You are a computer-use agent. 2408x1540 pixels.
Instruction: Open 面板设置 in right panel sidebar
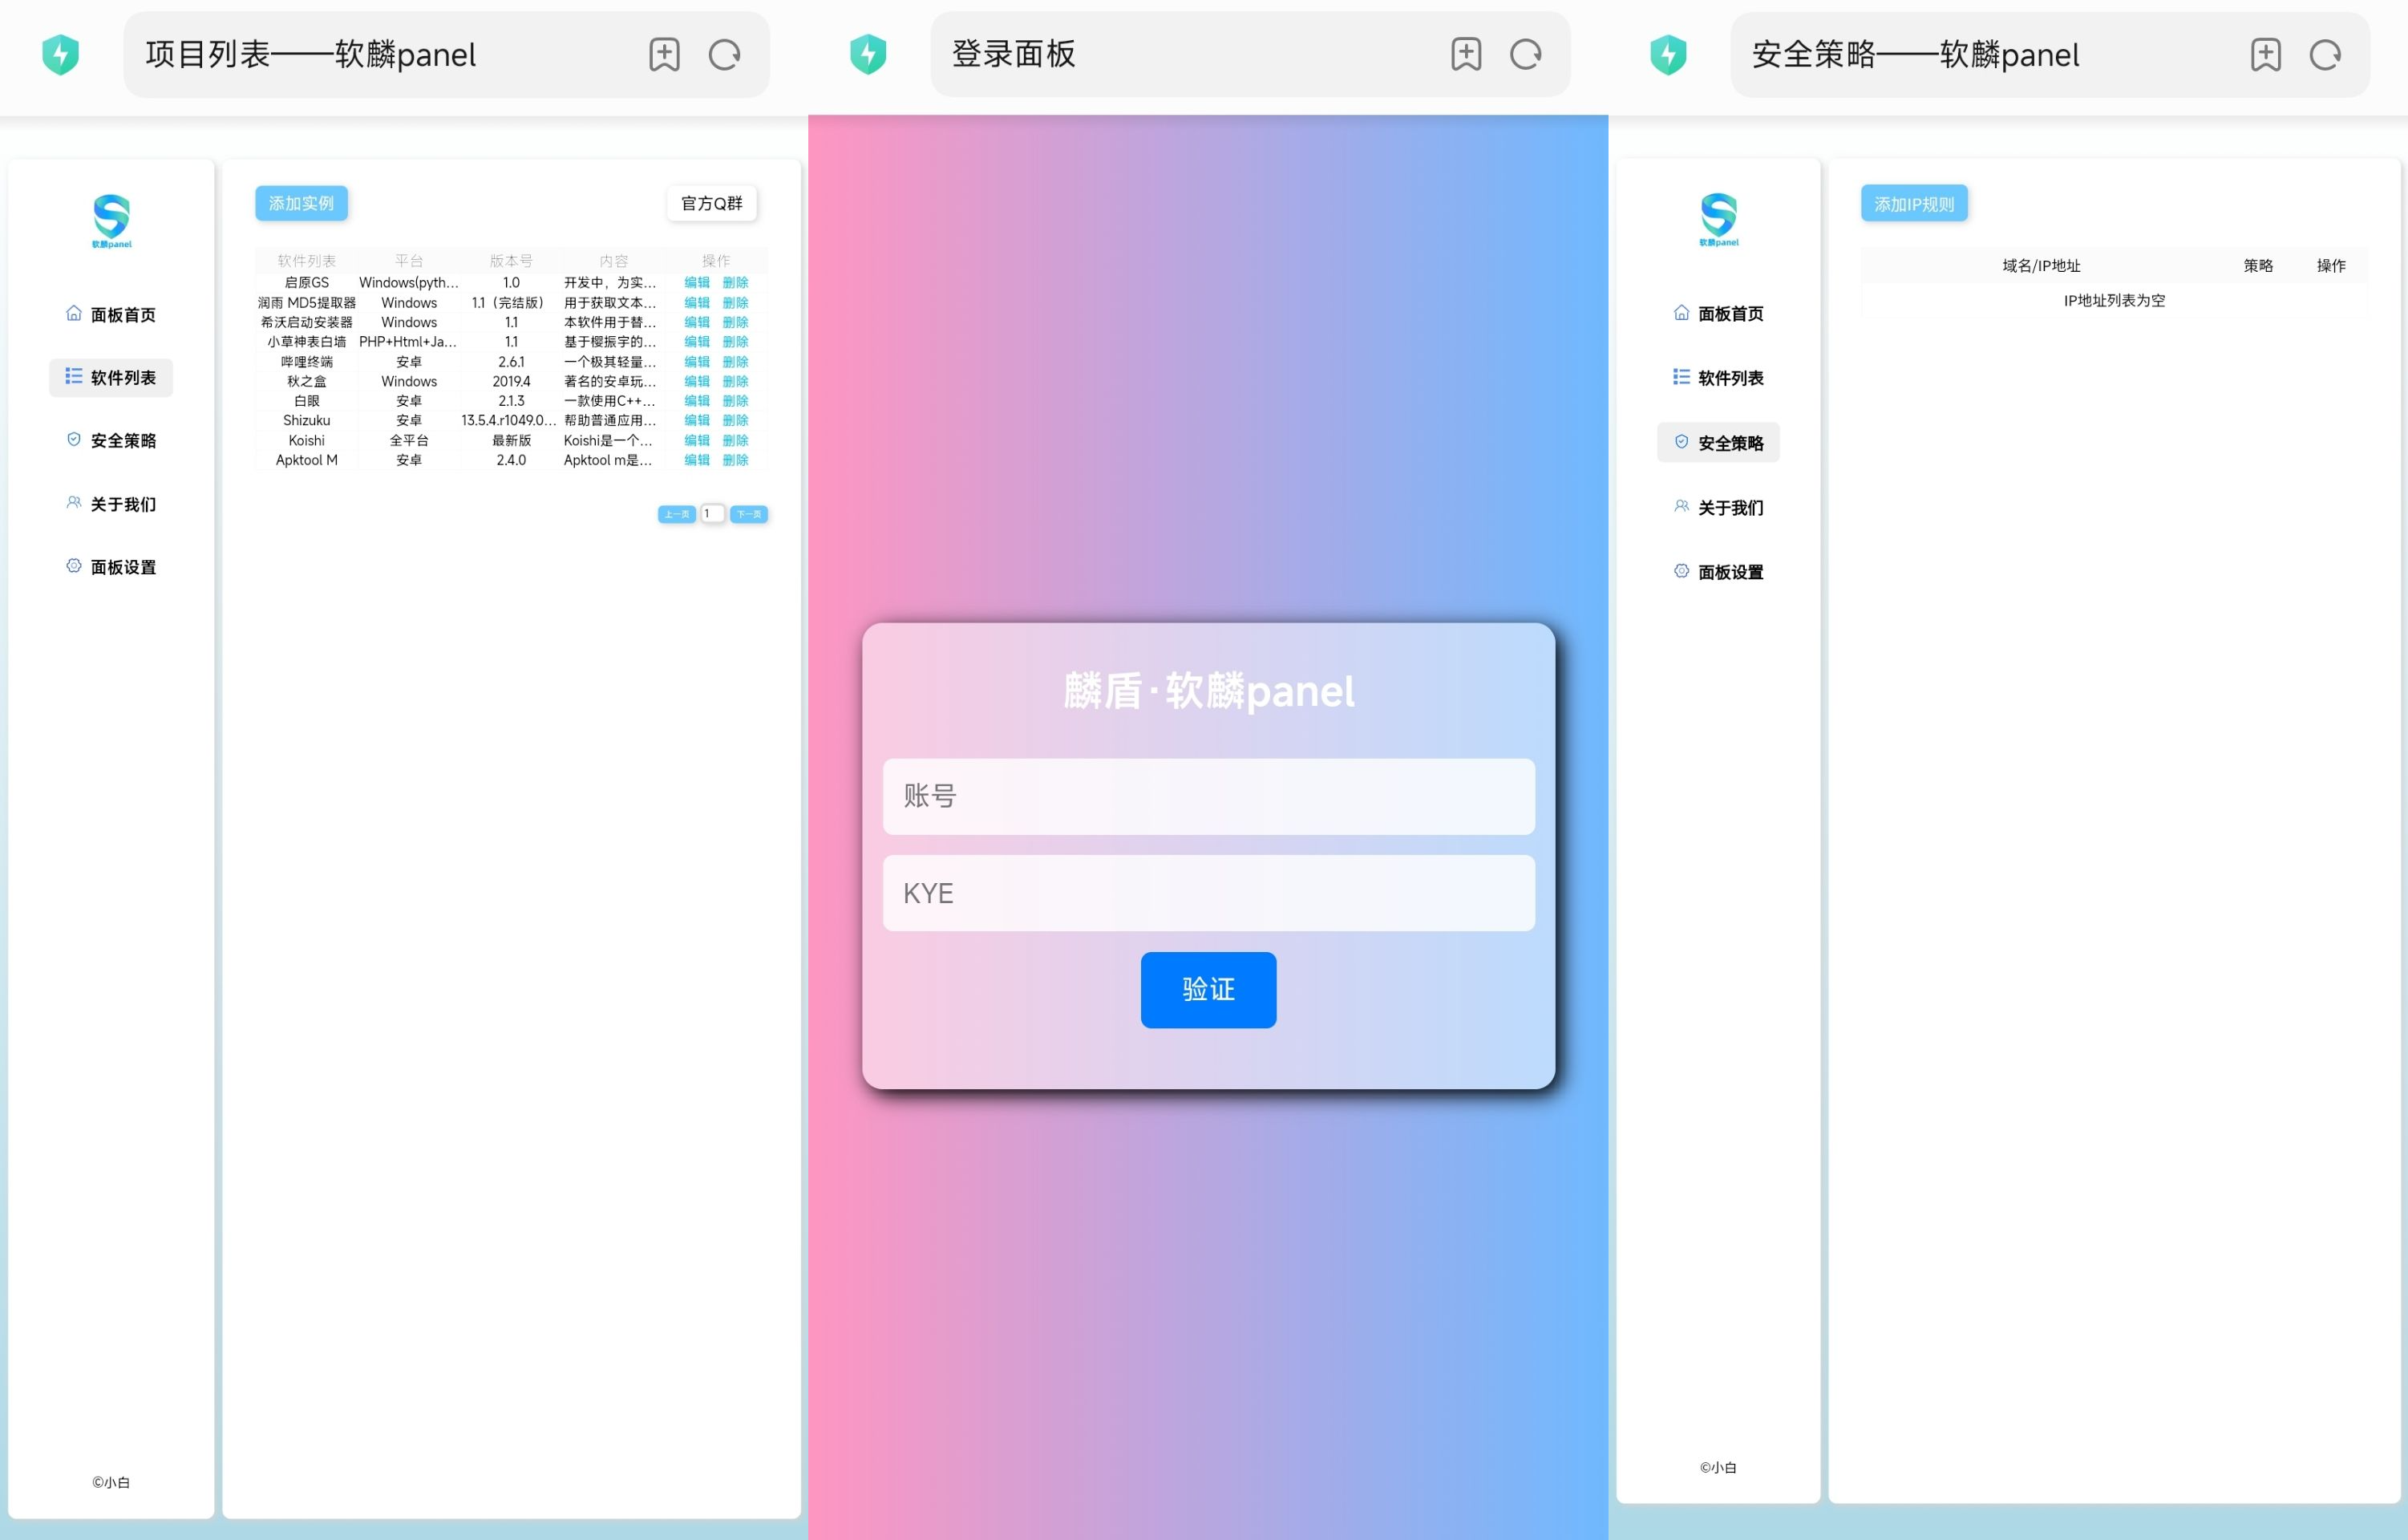[1718, 572]
